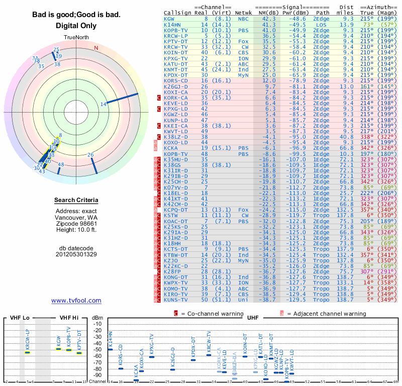The image size is (402, 386).
Task: Select KKEI-CA callsign in the table
Action: tap(176, 126)
